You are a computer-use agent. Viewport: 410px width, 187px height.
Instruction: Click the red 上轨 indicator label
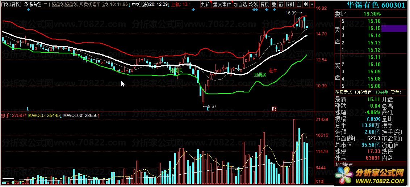coord(180,4)
